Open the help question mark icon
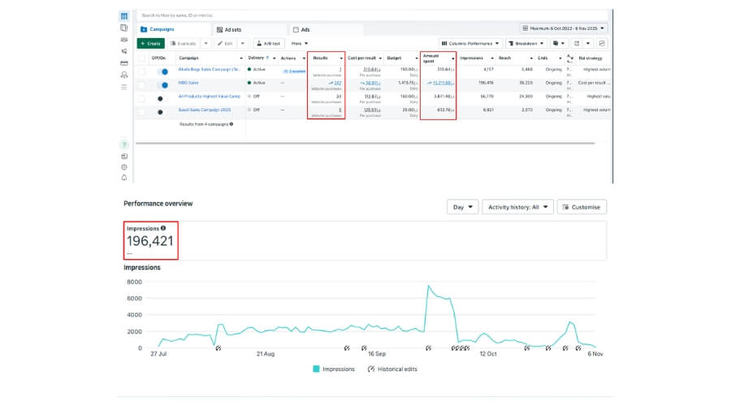The image size is (731, 406). click(124, 145)
